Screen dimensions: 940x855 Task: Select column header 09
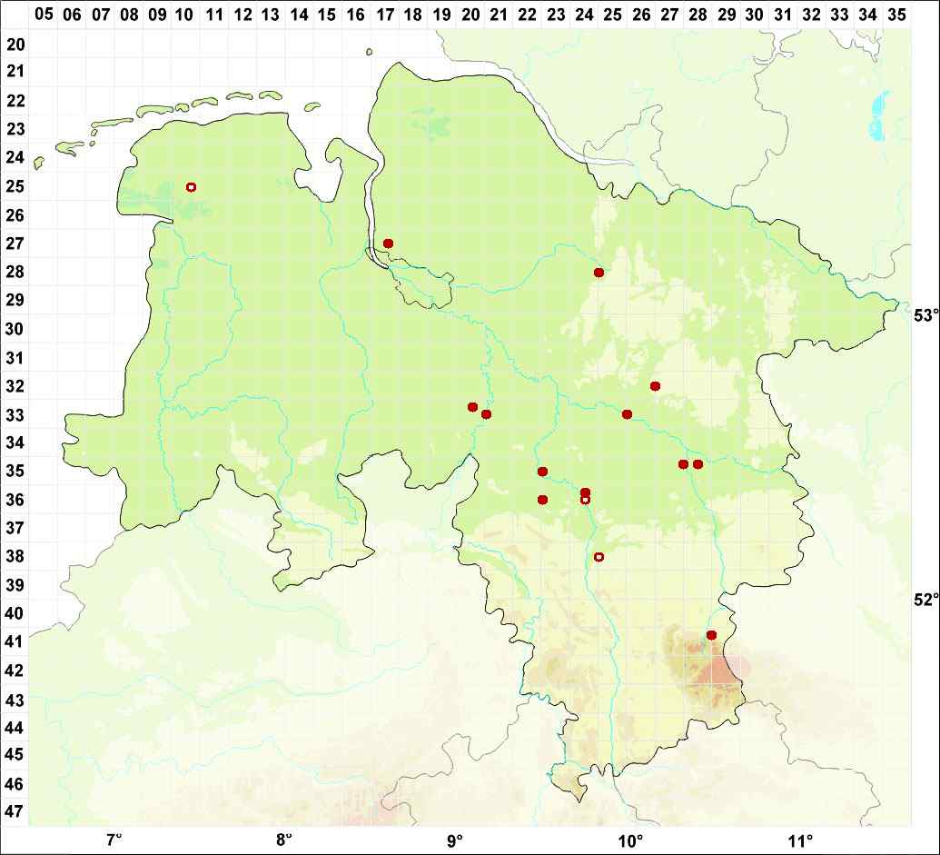(x=157, y=15)
